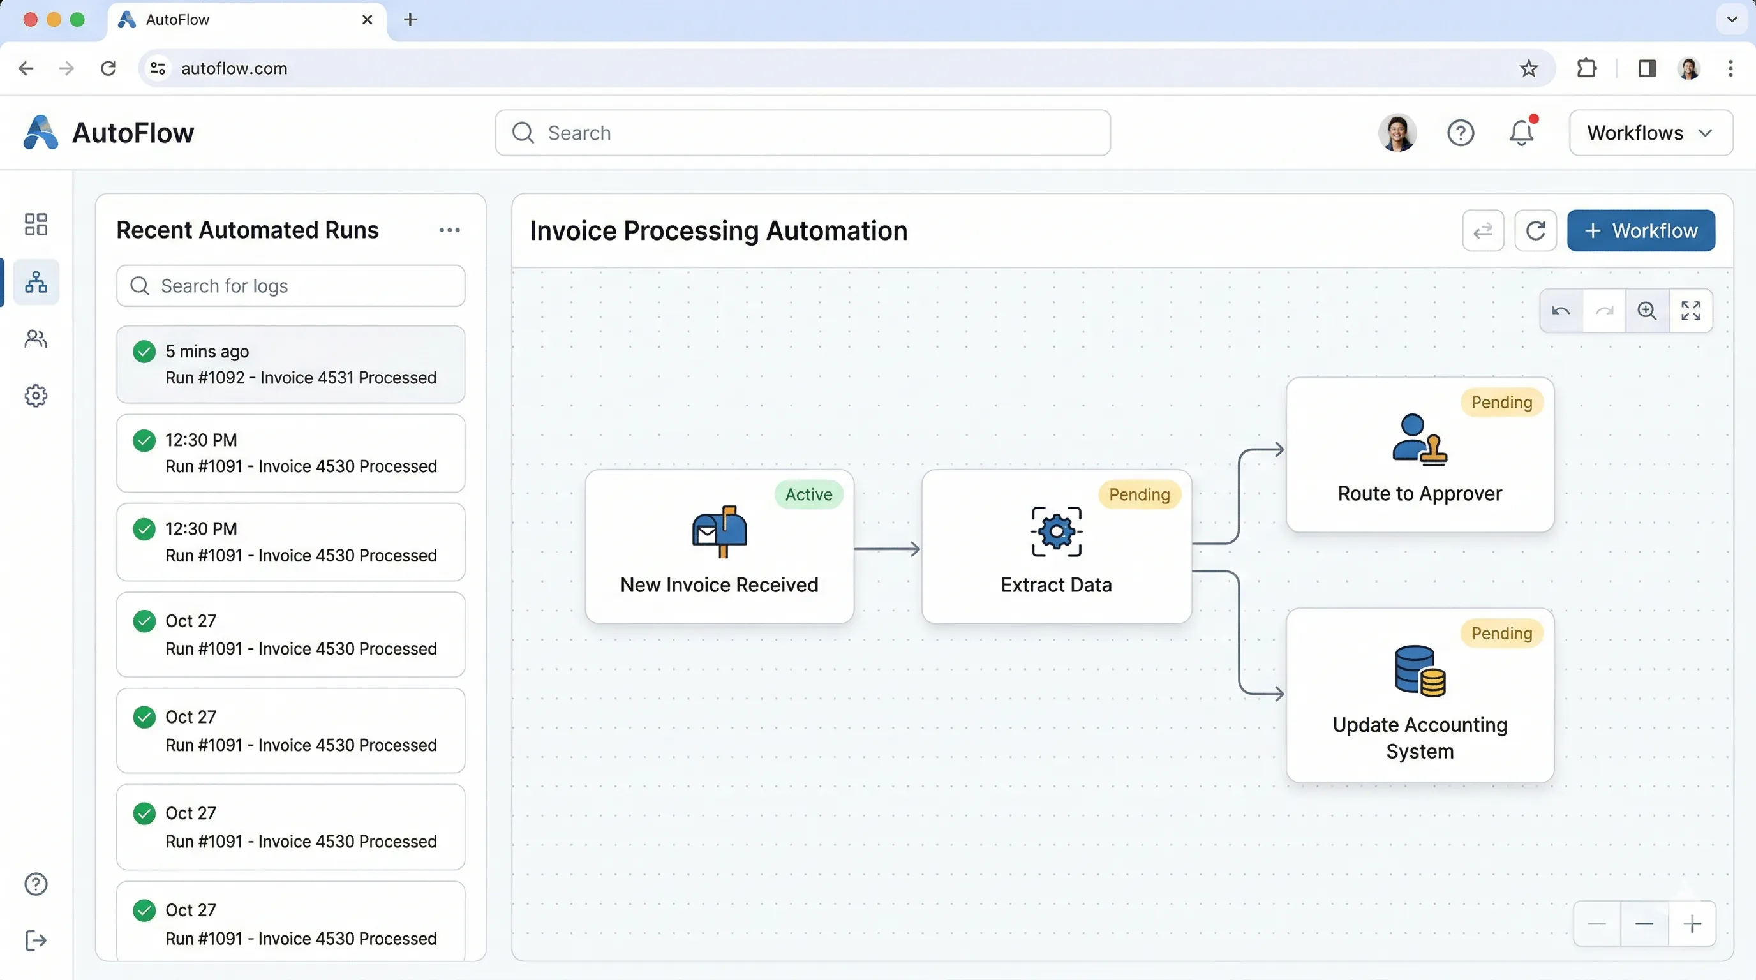Redo the canvas change
The width and height of the screenshot is (1756, 980).
pyautogui.click(x=1605, y=311)
